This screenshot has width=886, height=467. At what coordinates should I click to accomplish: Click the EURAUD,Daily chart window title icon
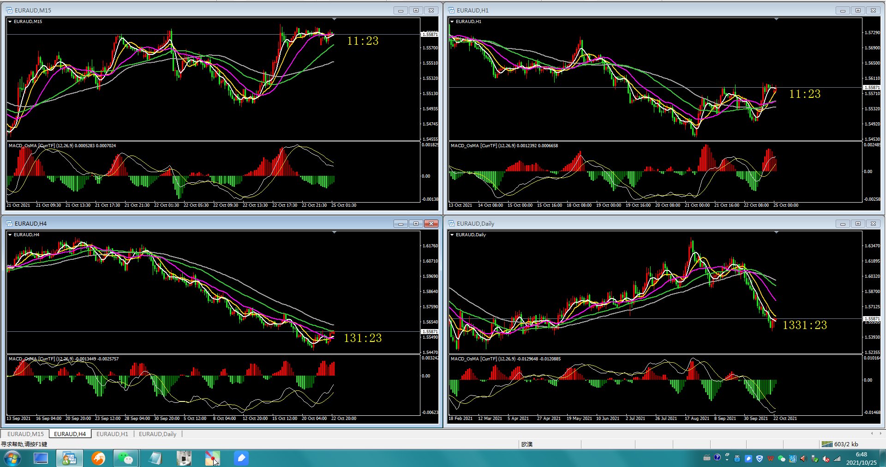click(x=451, y=223)
